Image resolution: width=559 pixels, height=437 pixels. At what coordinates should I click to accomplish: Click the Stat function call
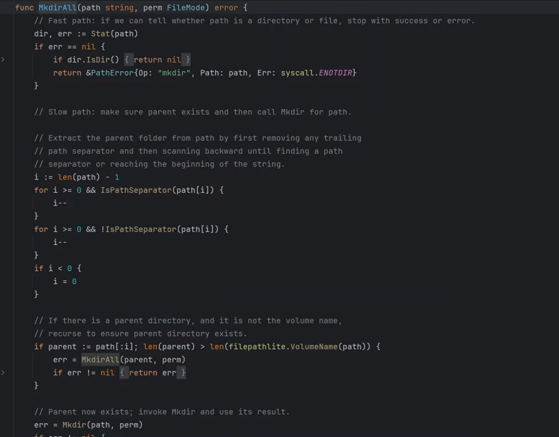point(100,34)
